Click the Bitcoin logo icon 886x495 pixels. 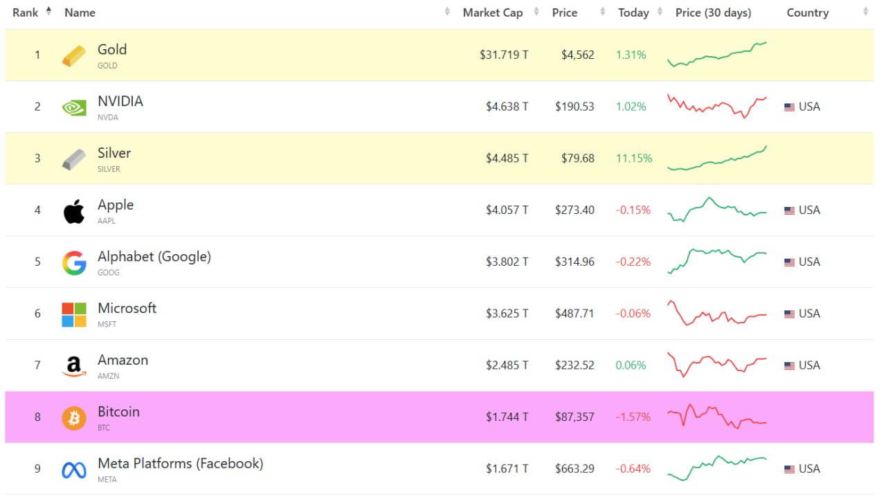[74, 417]
